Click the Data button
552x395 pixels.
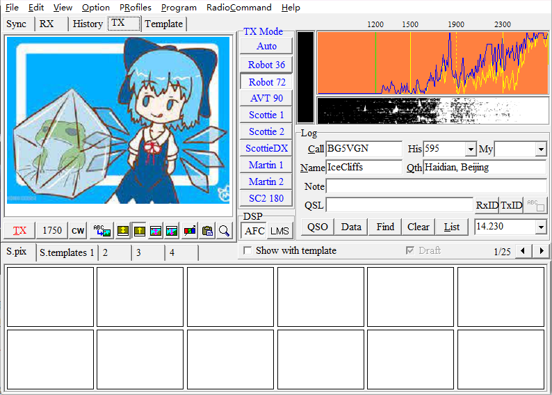351,227
